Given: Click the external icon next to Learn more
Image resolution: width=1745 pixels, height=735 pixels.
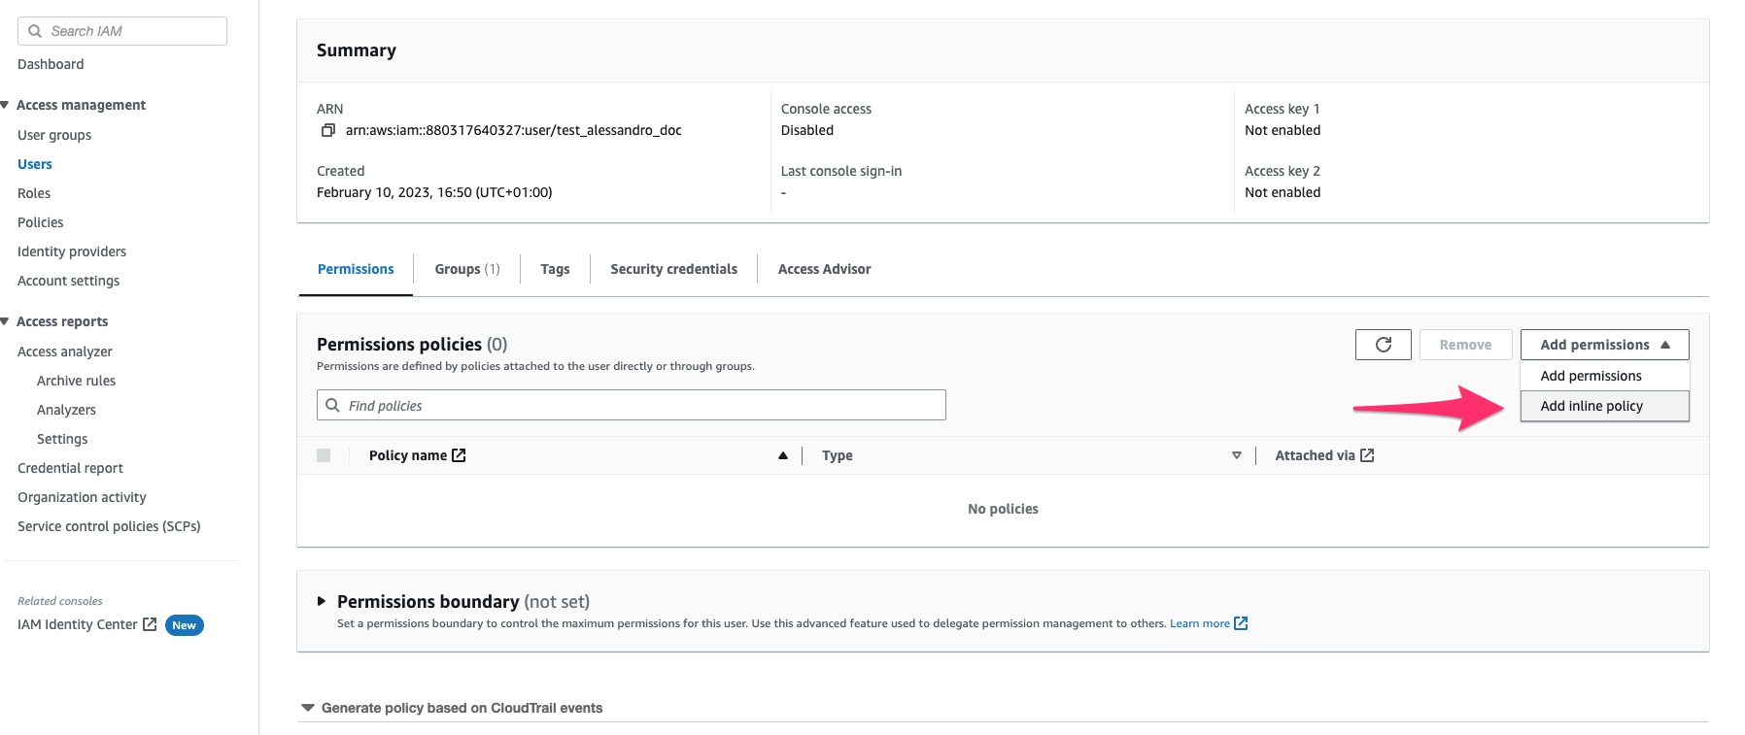Looking at the screenshot, I should (x=1241, y=623).
